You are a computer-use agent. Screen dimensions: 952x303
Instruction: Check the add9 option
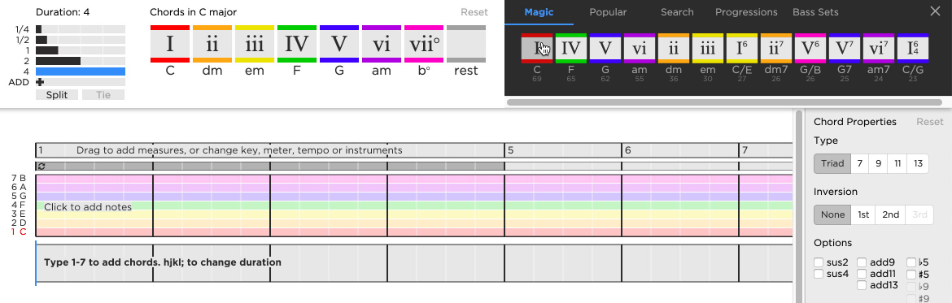tap(862, 262)
